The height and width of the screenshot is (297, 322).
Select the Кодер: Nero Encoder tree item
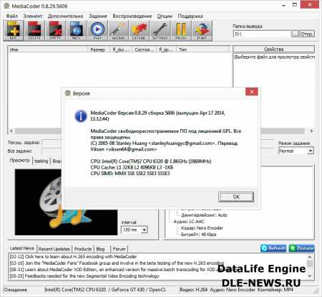pos(202,228)
